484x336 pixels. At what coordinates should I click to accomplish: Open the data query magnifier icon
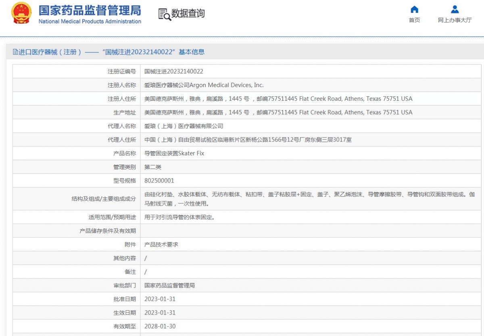pos(164,14)
